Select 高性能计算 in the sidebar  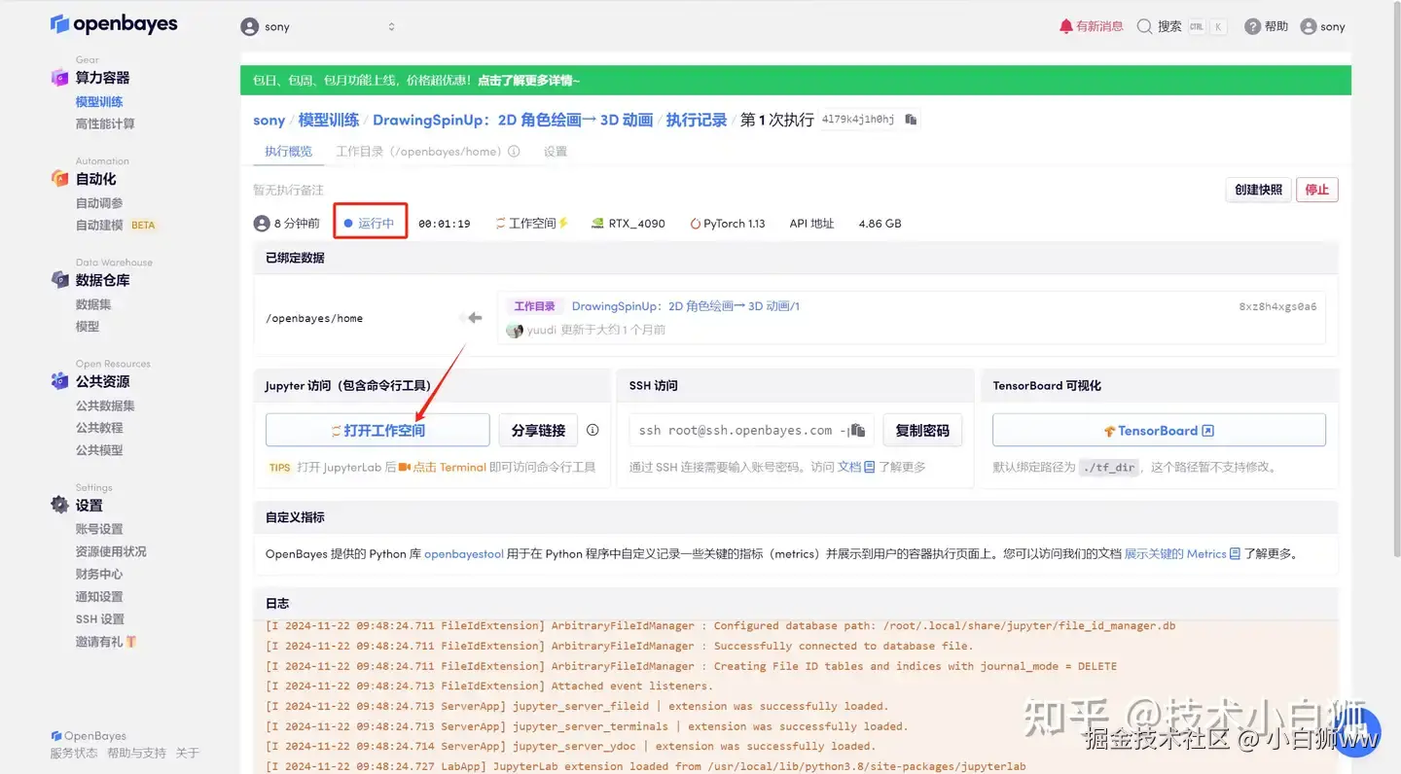coord(105,123)
